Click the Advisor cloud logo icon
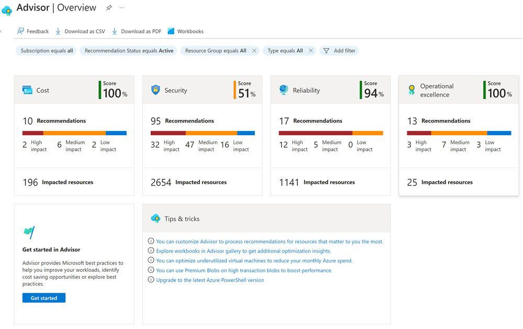 click(7, 10)
